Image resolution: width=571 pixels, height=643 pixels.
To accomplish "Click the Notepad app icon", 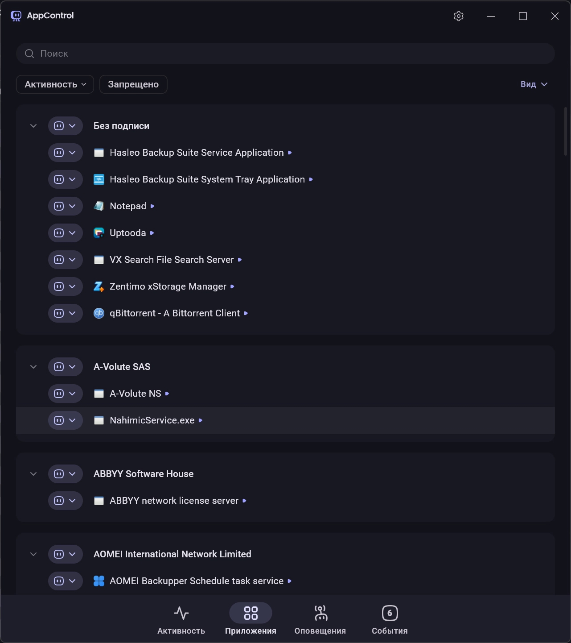I will [99, 206].
